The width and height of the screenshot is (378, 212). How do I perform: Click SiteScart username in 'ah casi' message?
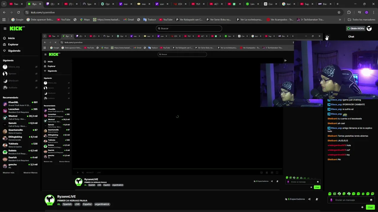pos(332,123)
